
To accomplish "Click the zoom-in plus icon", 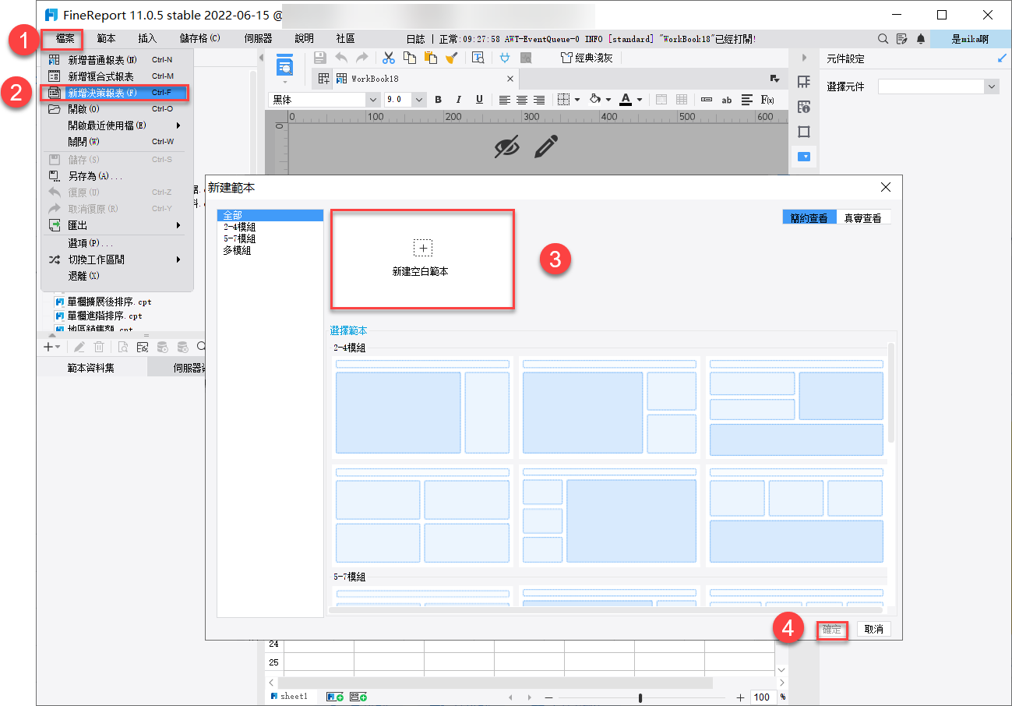I will tap(741, 697).
